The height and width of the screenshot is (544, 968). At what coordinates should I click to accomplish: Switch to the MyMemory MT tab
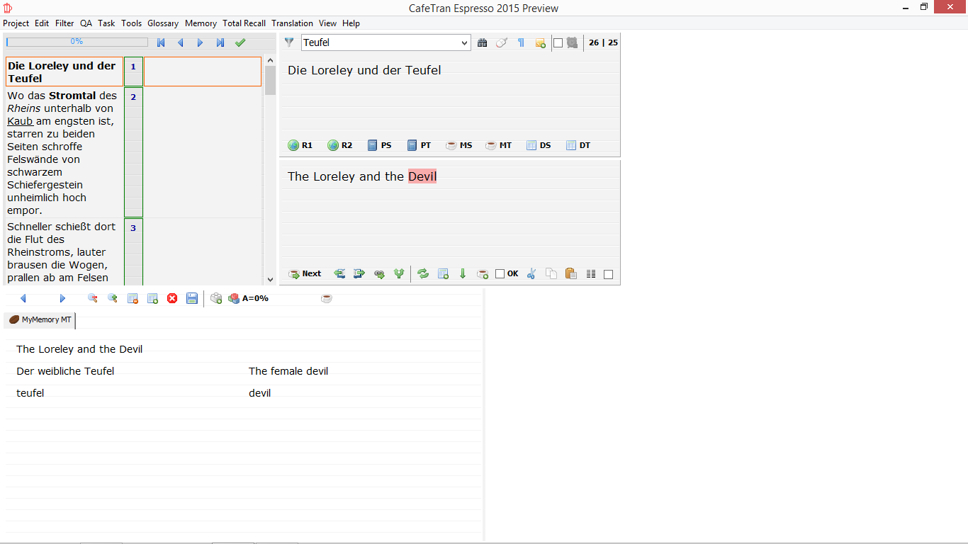point(40,320)
